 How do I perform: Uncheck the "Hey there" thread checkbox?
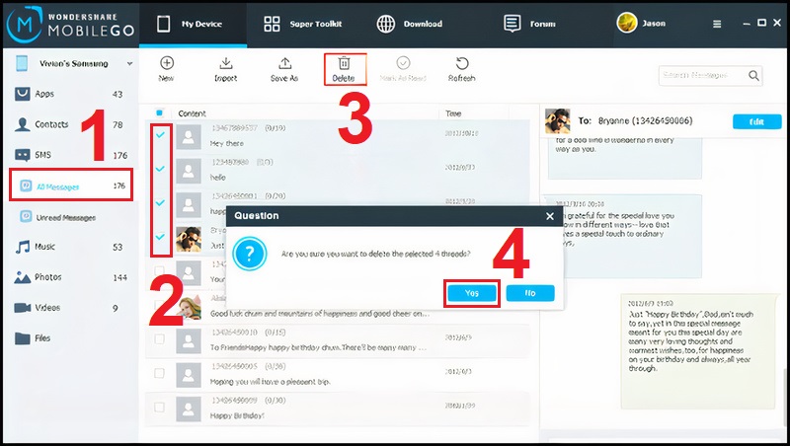coord(160,134)
